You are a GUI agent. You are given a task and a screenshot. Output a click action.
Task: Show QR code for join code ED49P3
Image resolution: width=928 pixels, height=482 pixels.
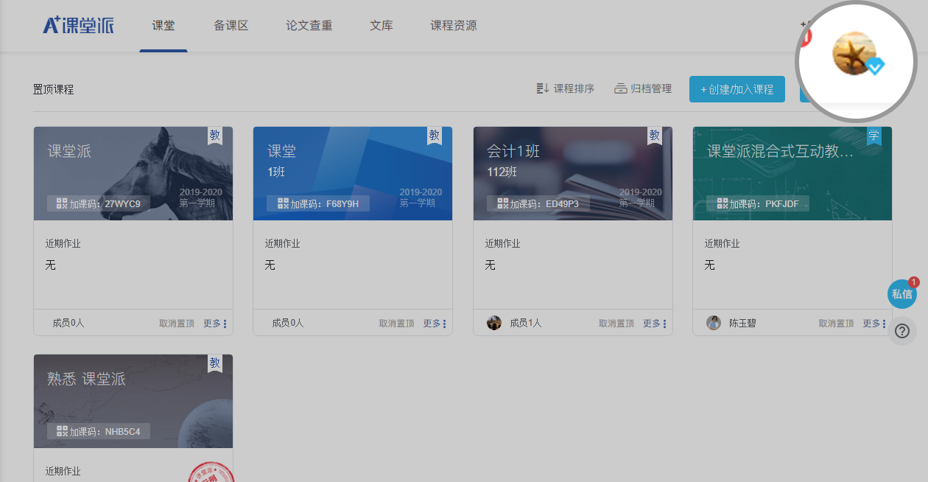pos(503,203)
